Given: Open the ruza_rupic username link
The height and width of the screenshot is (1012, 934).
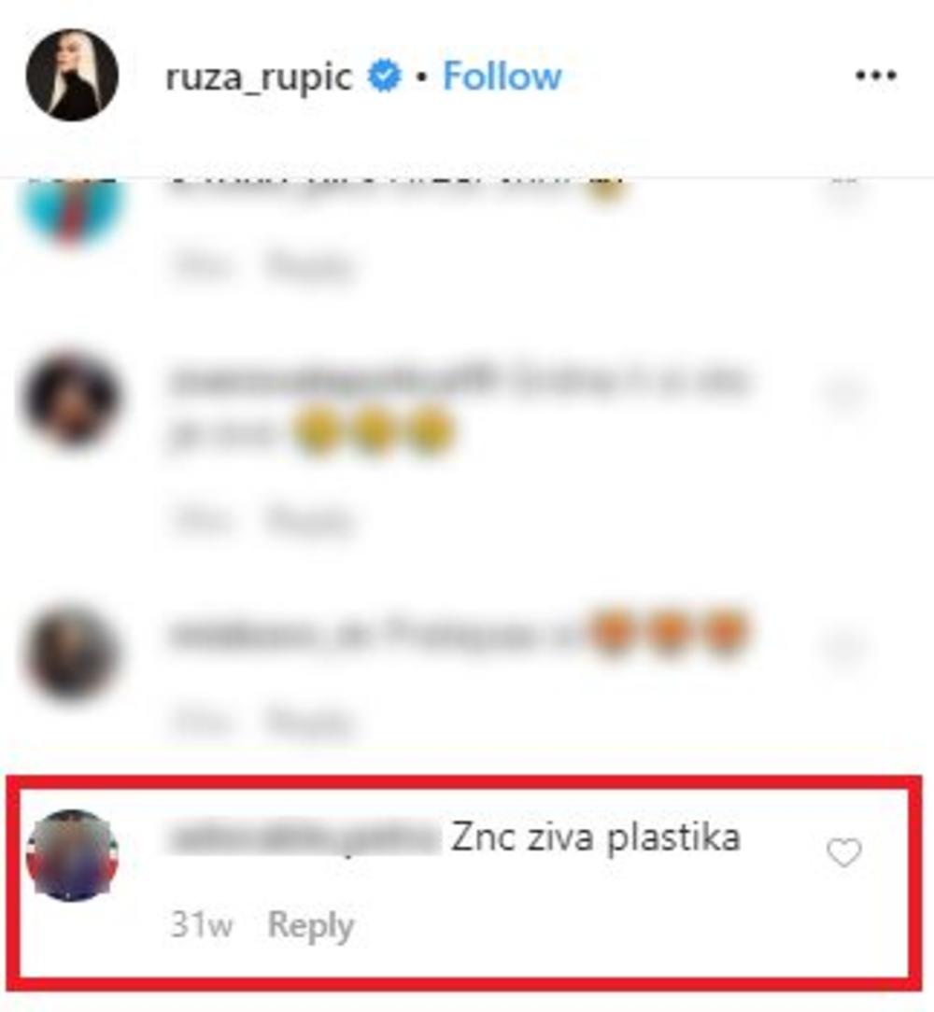Looking at the screenshot, I should point(259,77).
